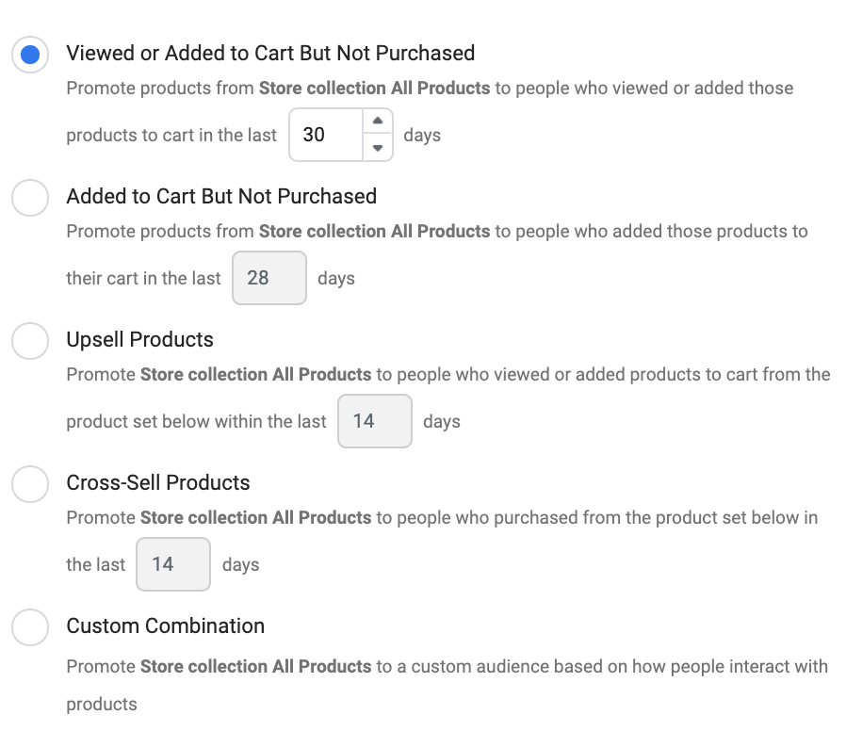The height and width of the screenshot is (731, 846).
Task: Click the Upsell Products 14 days field
Action: (374, 421)
